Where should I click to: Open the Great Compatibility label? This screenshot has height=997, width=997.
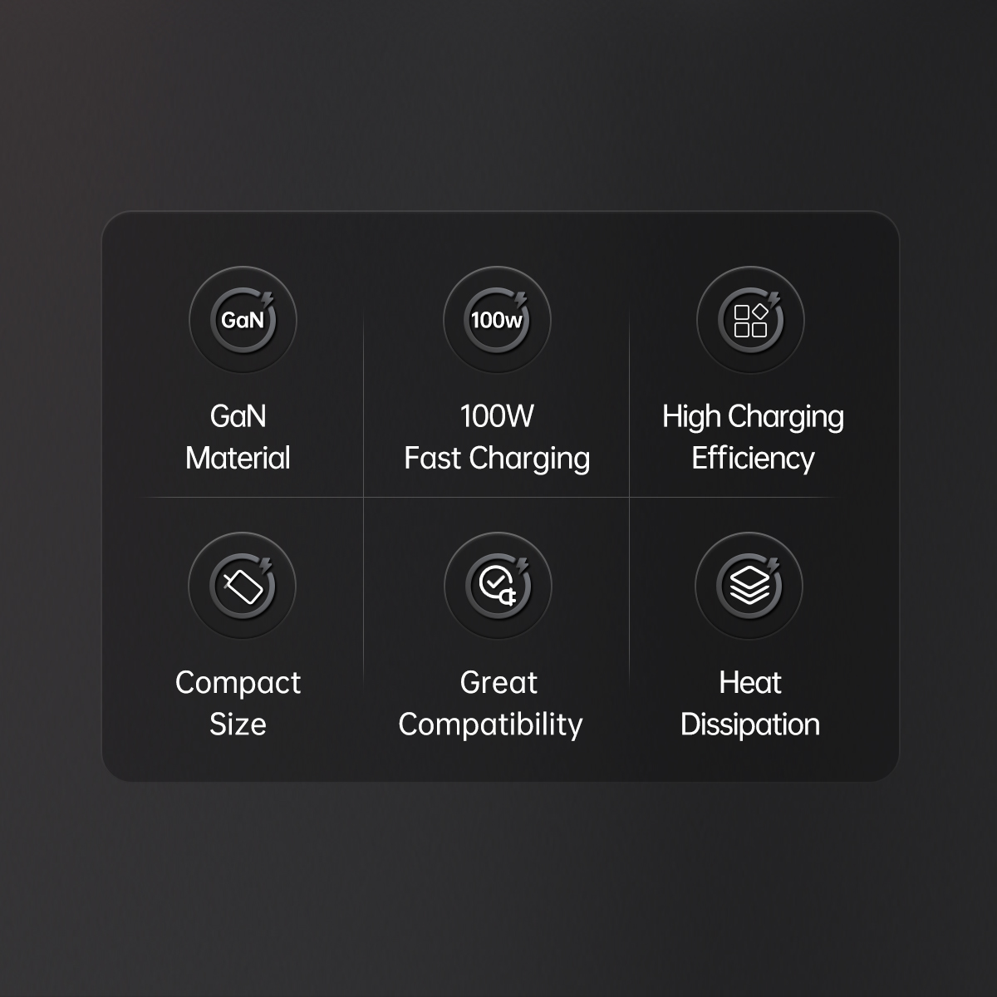(490, 703)
